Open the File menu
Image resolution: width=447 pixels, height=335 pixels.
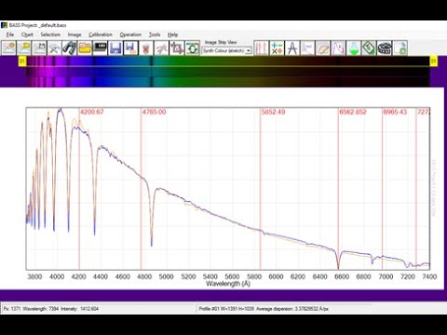point(10,34)
